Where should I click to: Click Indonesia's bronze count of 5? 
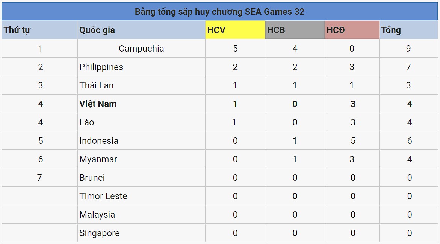click(352, 141)
